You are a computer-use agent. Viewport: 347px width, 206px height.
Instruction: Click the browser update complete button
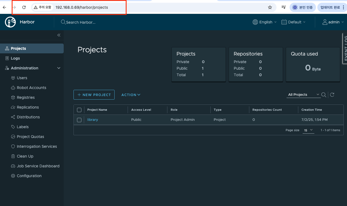(332, 7)
